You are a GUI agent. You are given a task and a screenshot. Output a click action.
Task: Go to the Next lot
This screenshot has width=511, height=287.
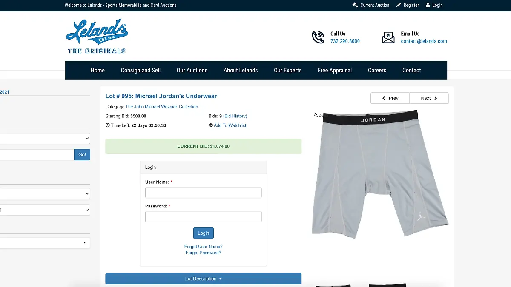(x=429, y=98)
